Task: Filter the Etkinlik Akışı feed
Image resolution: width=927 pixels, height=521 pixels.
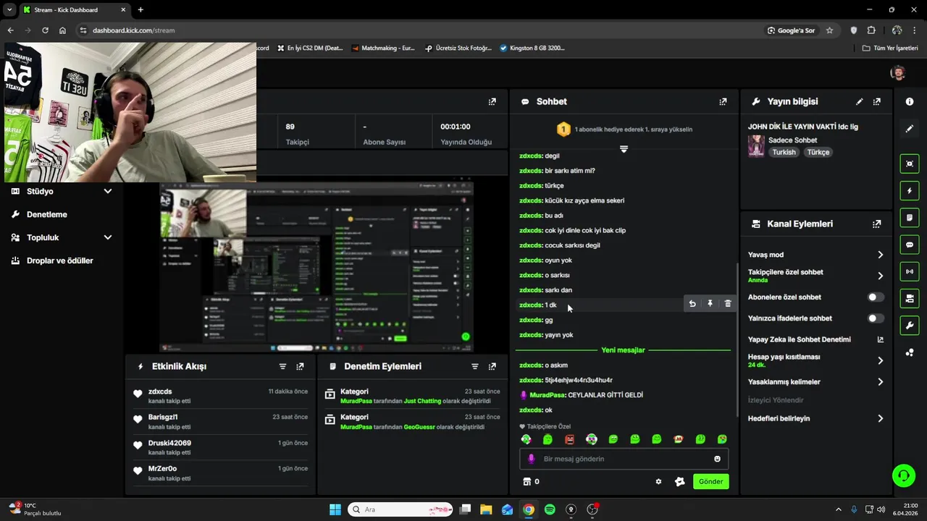Action: pos(282,367)
